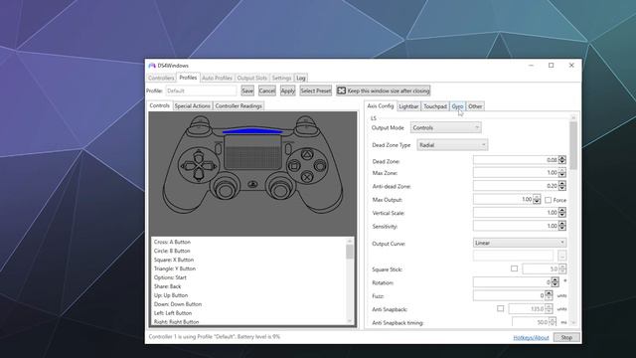This screenshot has height=358, width=636.
Task: Select the Square button on controller image
Action: (294, 166)
